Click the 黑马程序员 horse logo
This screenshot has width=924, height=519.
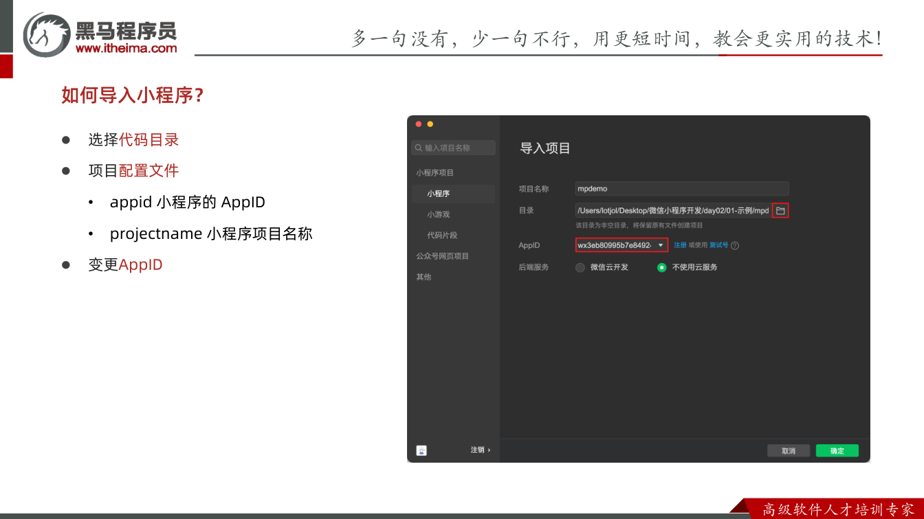coord(46,34)
